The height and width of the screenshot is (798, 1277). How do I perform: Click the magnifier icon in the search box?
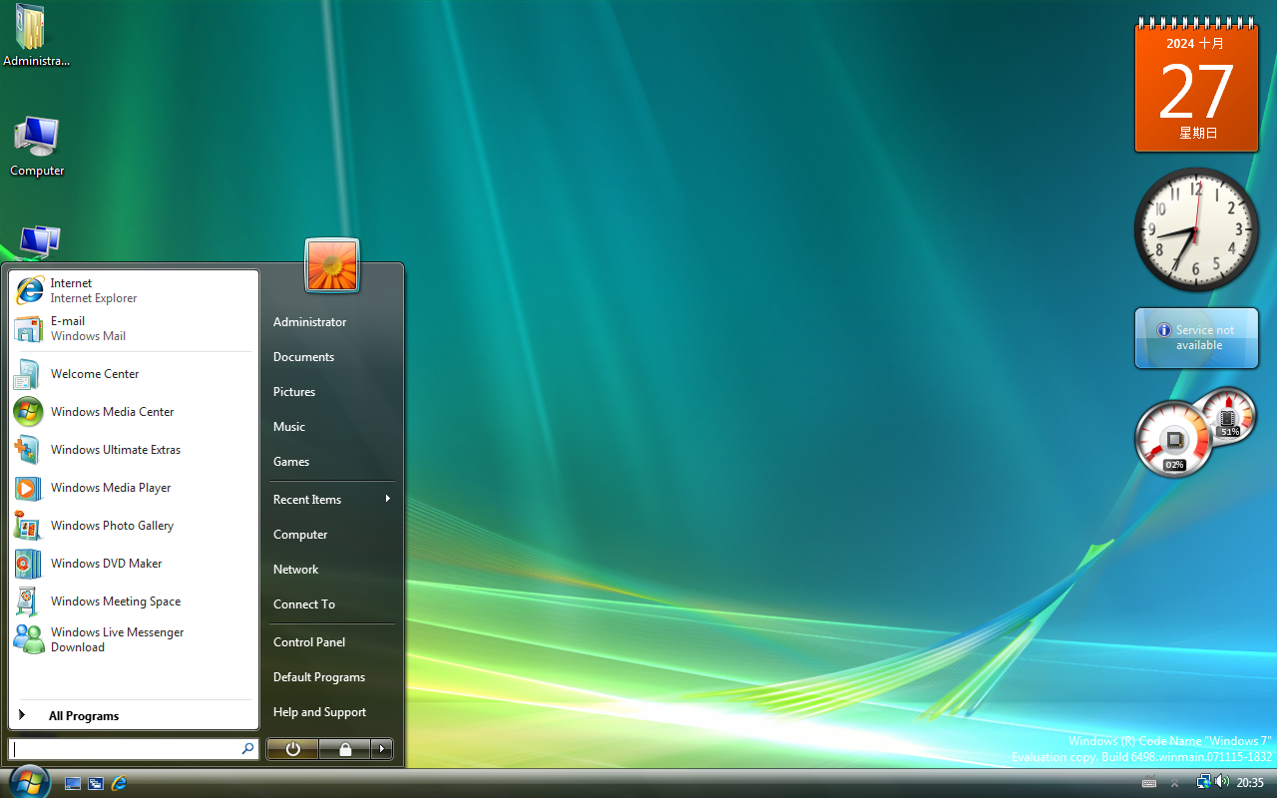coord(247,748)
